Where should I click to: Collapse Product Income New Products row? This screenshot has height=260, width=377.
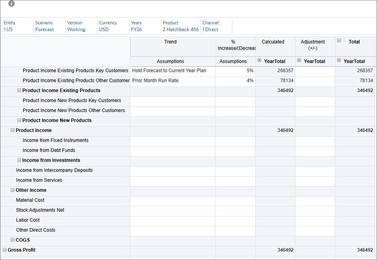[19, 120]
